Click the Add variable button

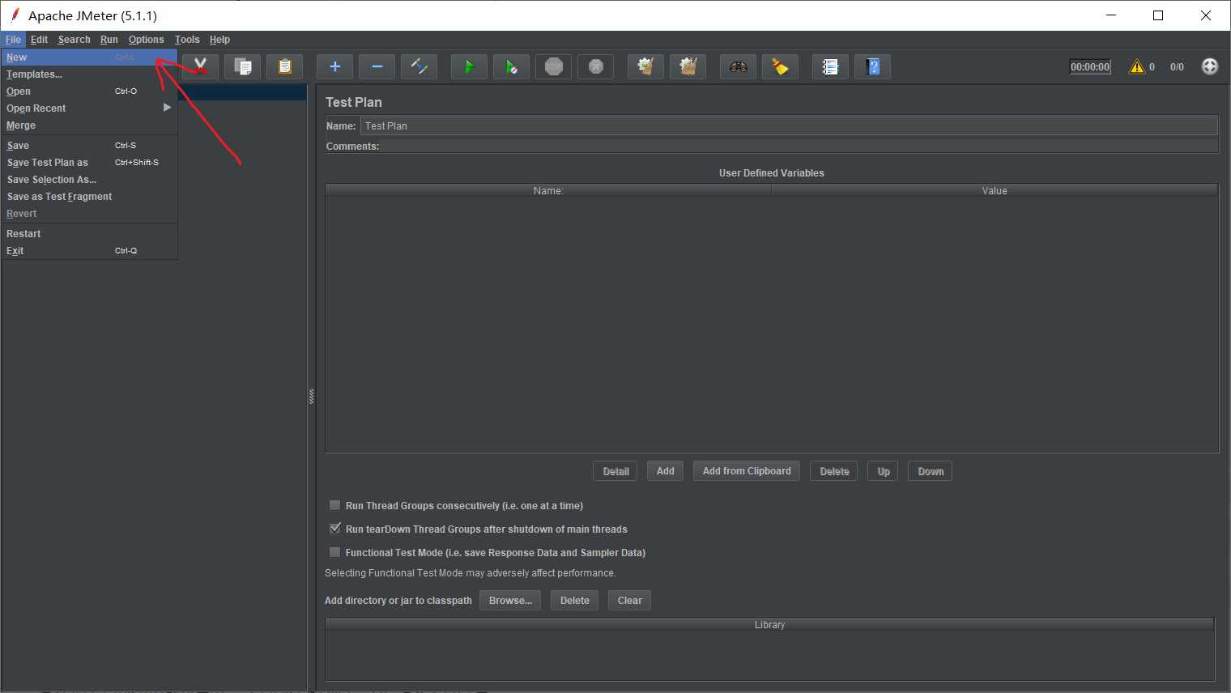(x=666, y=471)
